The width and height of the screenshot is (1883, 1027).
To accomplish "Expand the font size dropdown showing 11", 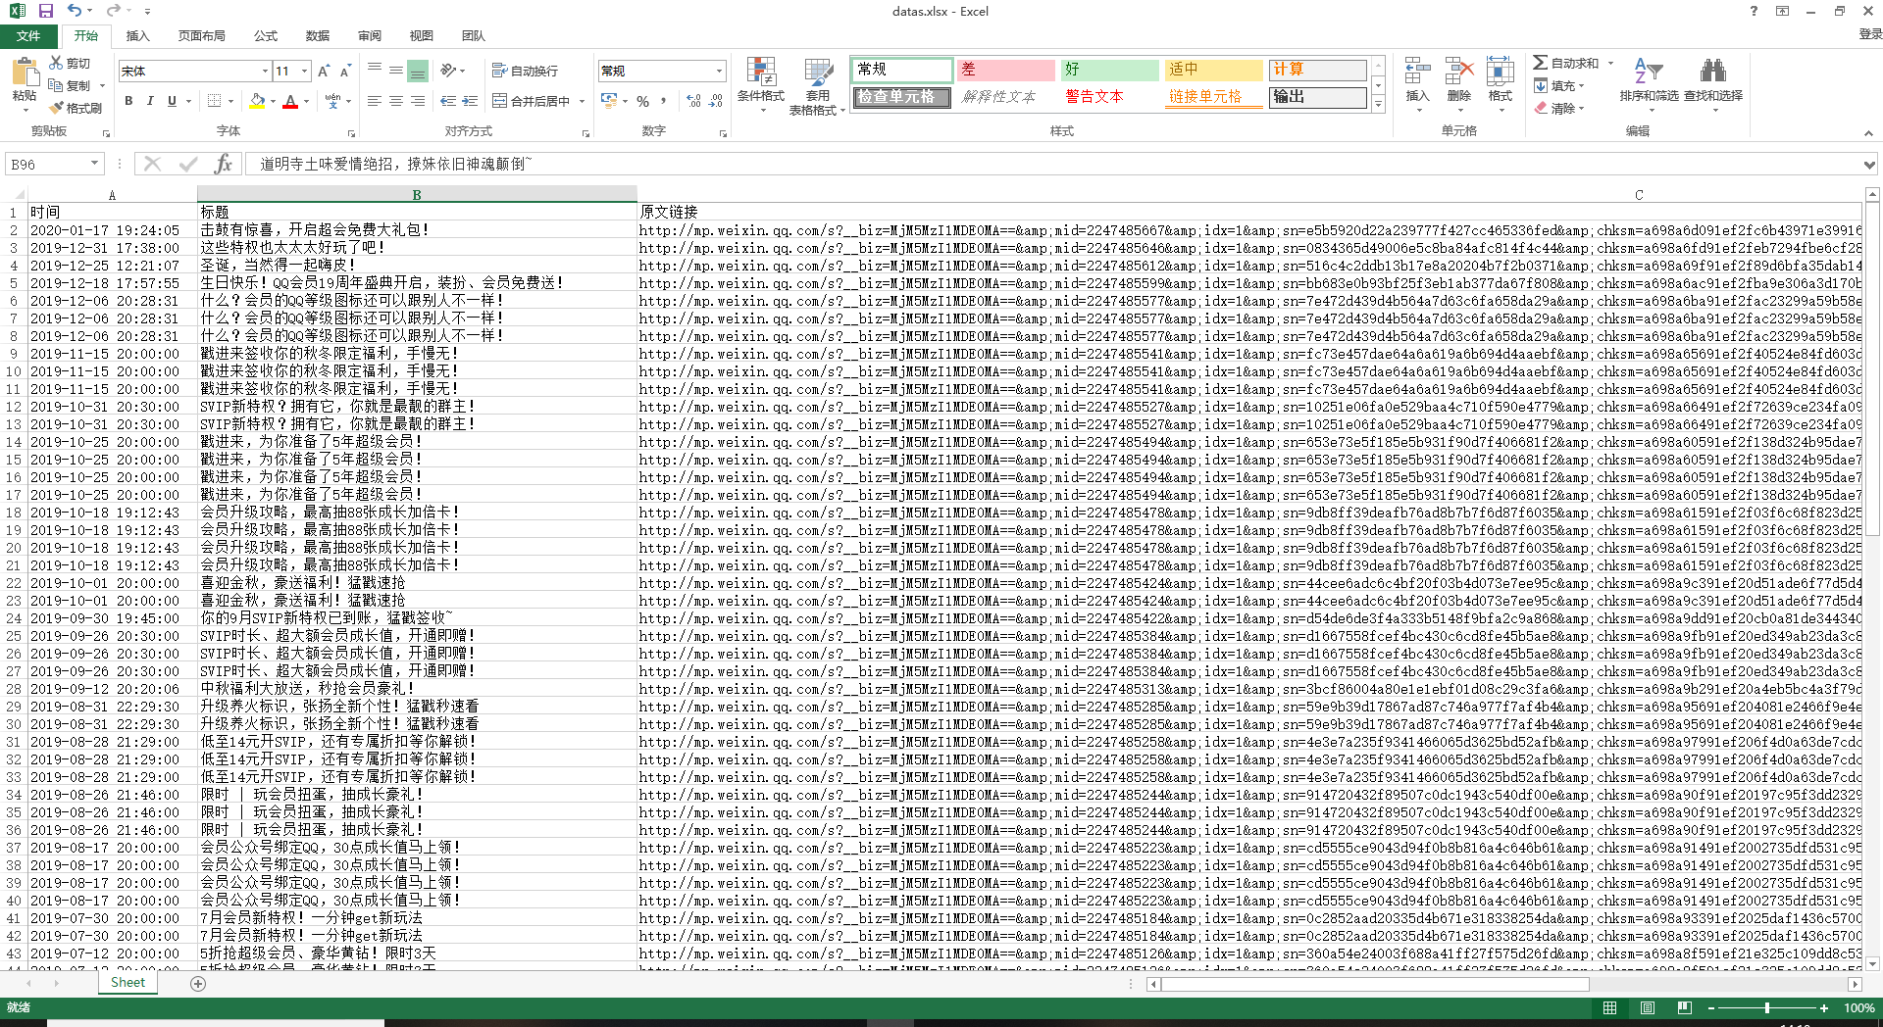I will point(305,71).
